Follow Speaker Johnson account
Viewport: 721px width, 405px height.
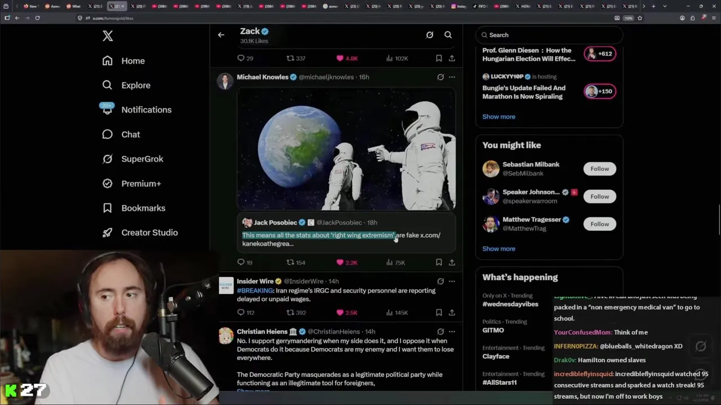pos(599,196)
